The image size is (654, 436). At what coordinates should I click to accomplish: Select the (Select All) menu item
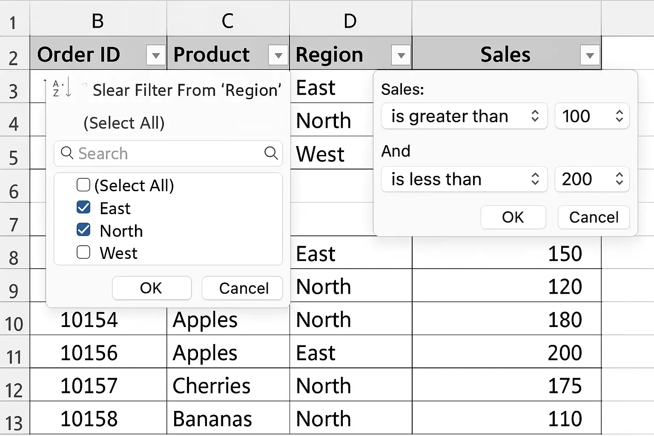[x=124, y=123]
